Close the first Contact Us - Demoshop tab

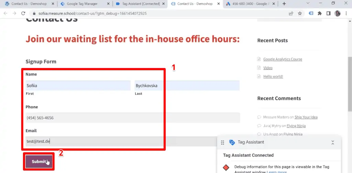click(53, 4)
